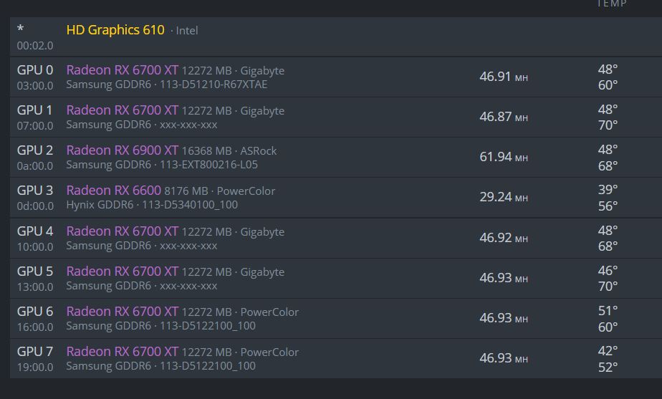
Task: Click the asterisk next to HD Graphics 610
Action: coord(20,29)
